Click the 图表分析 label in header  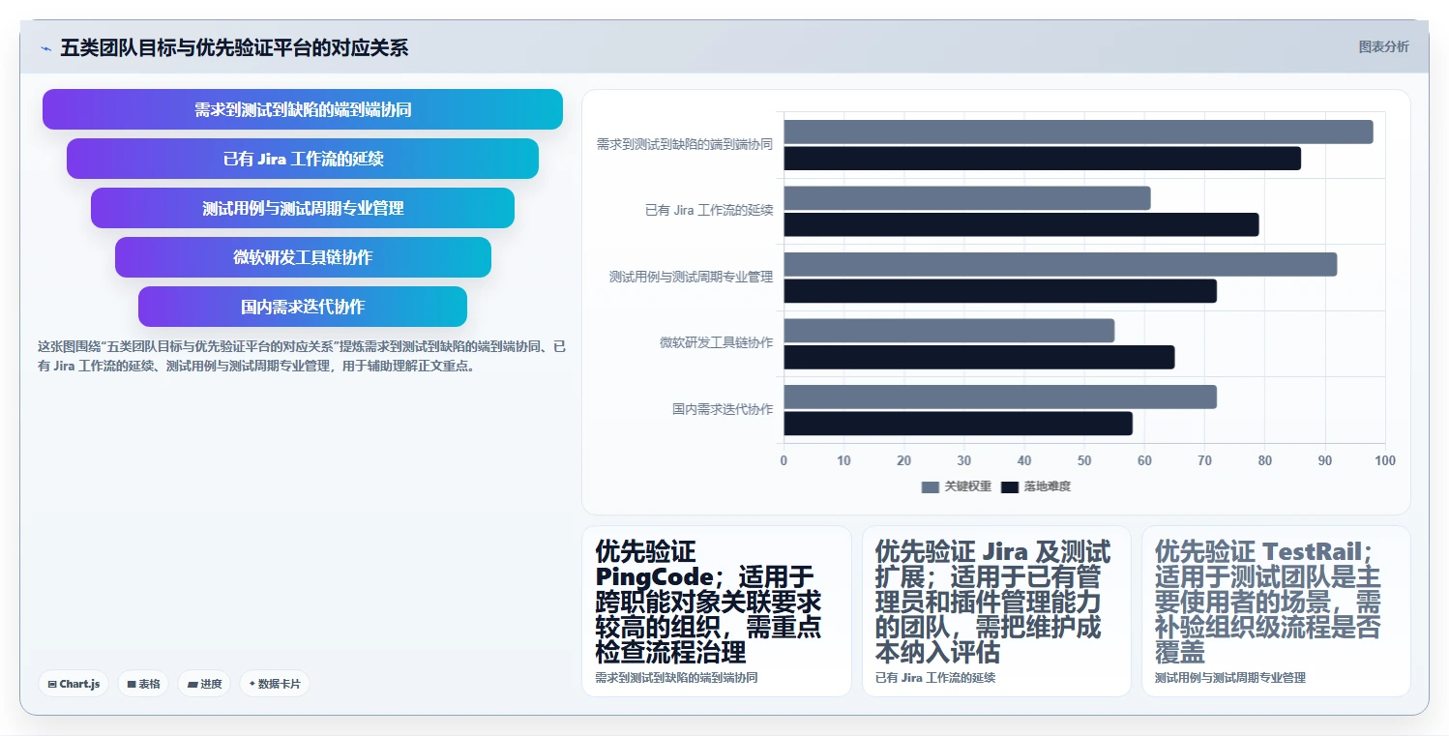[1383, 46]
